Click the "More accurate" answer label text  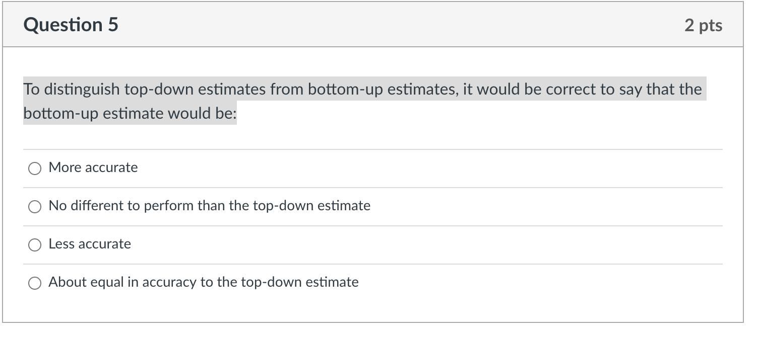93,167
